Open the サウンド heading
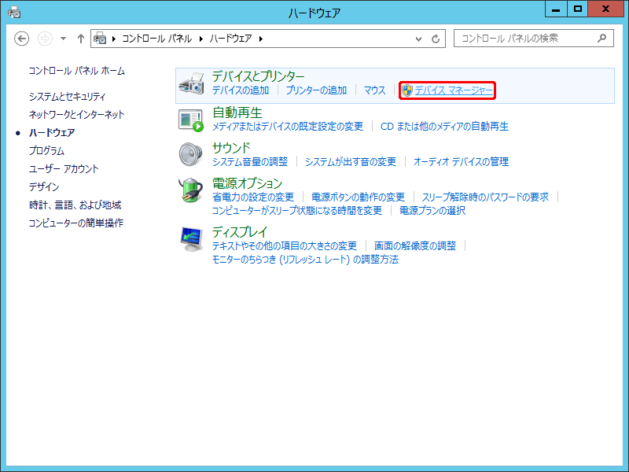Image resolution: width=629 pixels, height=472 pixels. (231, 148)
